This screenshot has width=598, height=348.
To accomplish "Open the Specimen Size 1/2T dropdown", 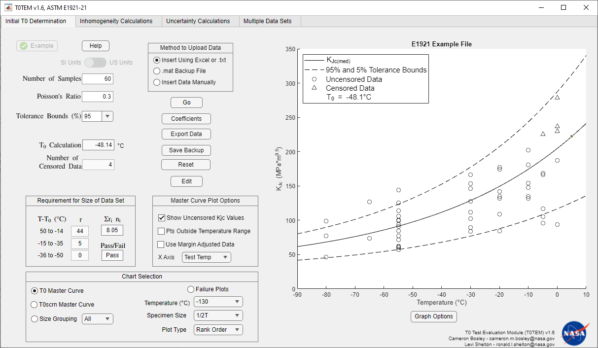I will [218, 315].
